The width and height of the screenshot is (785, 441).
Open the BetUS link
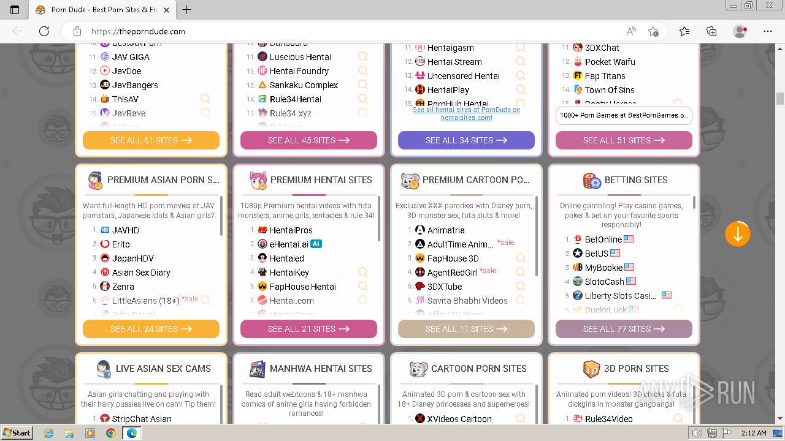click(x=597, y=253)
